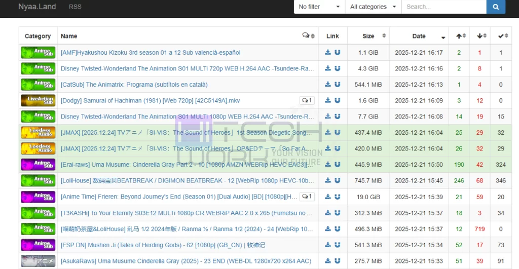Click Lossless Audio category icon for 1st Season row
Viewport: 519px width, 269px height.
point(38,132)
